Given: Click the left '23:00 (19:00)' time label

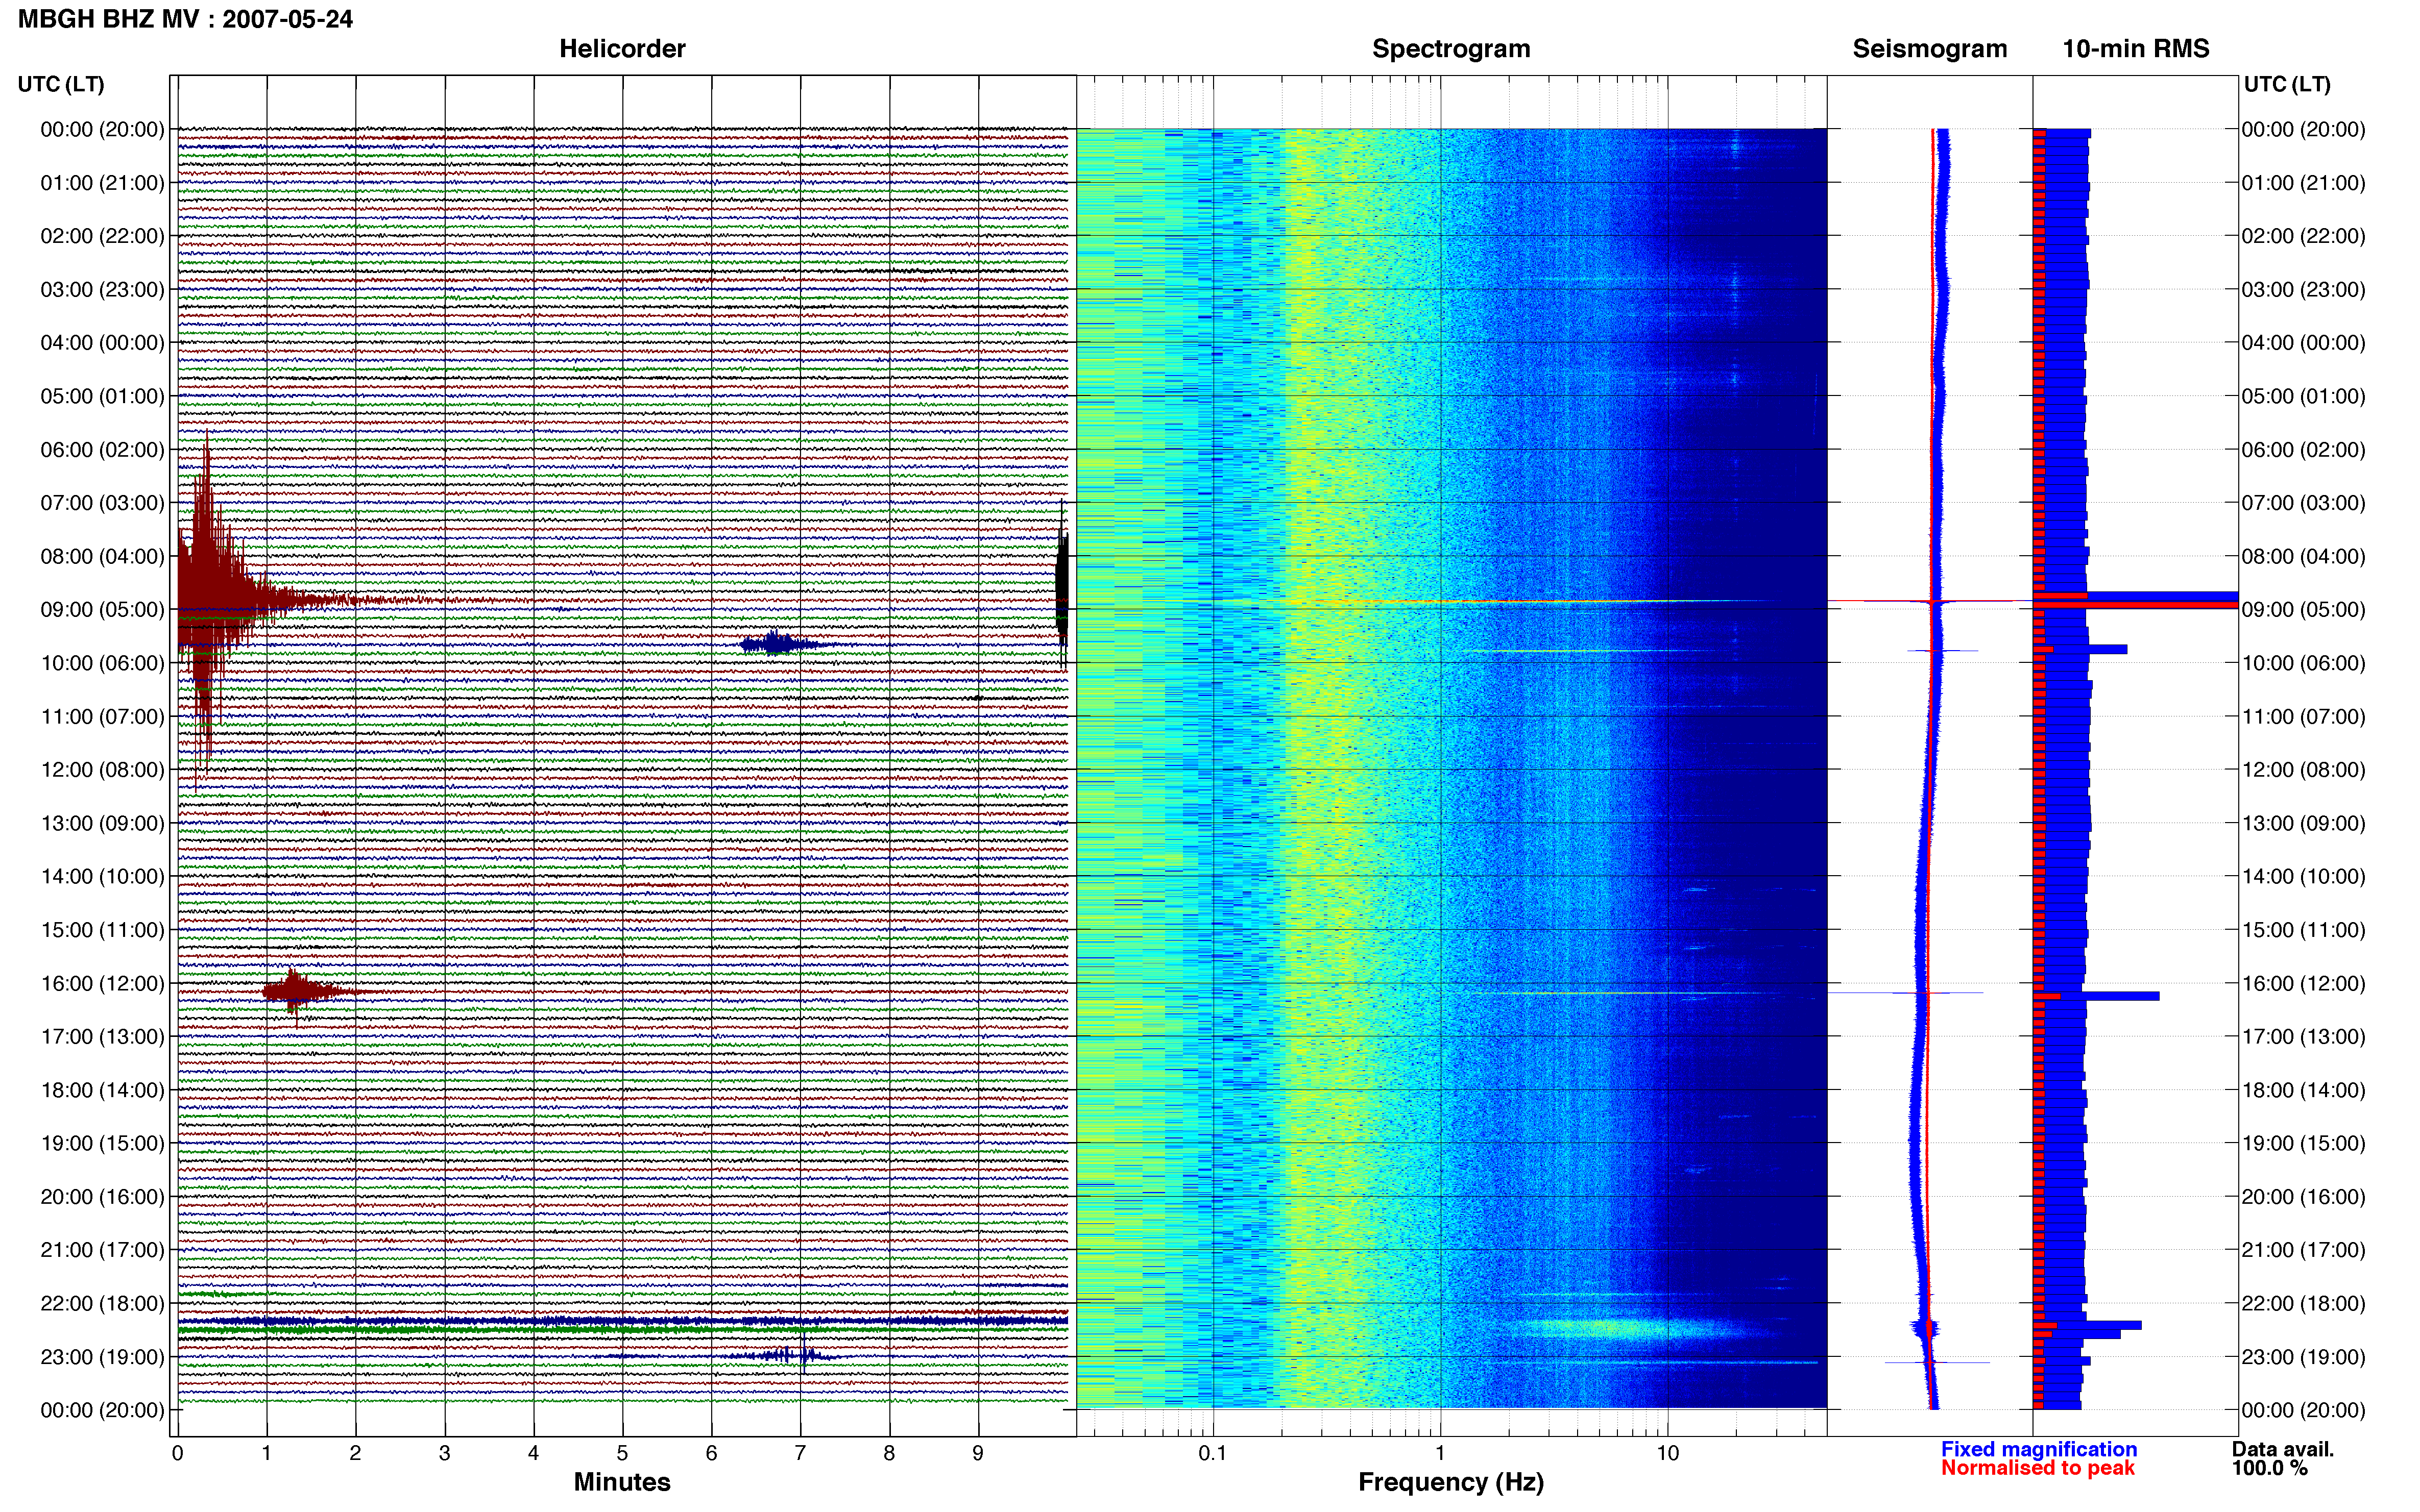Looking at the screenshot, I should 102,1357.
